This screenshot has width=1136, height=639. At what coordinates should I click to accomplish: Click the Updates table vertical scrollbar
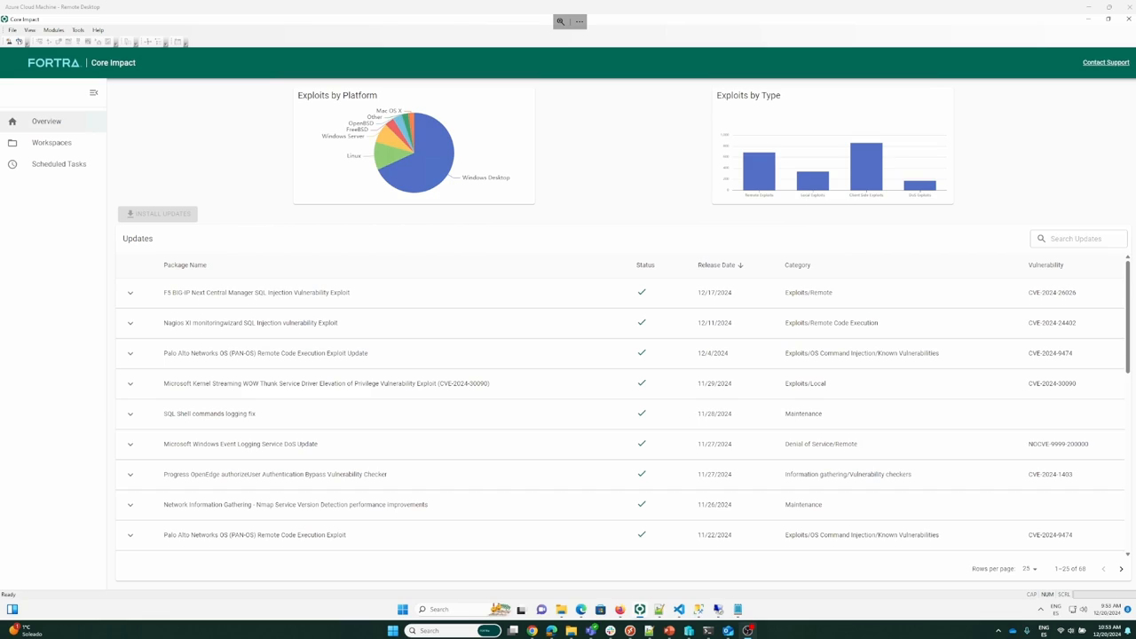click(x=1128, y=318)
